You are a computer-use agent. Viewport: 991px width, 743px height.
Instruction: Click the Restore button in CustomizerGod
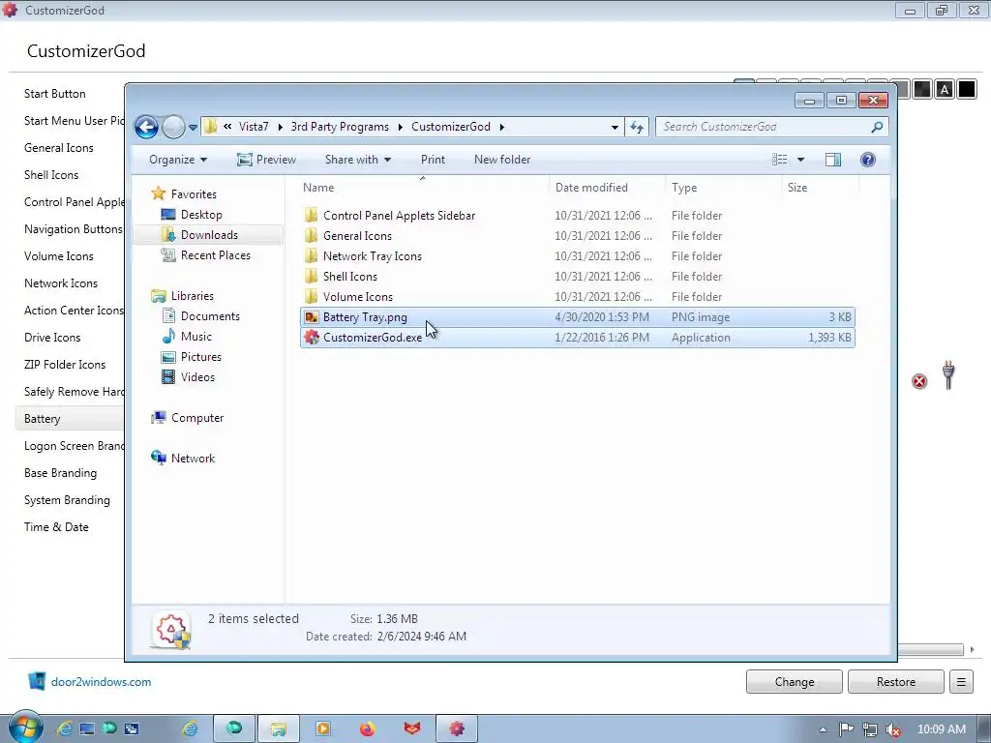coord(895,682)
